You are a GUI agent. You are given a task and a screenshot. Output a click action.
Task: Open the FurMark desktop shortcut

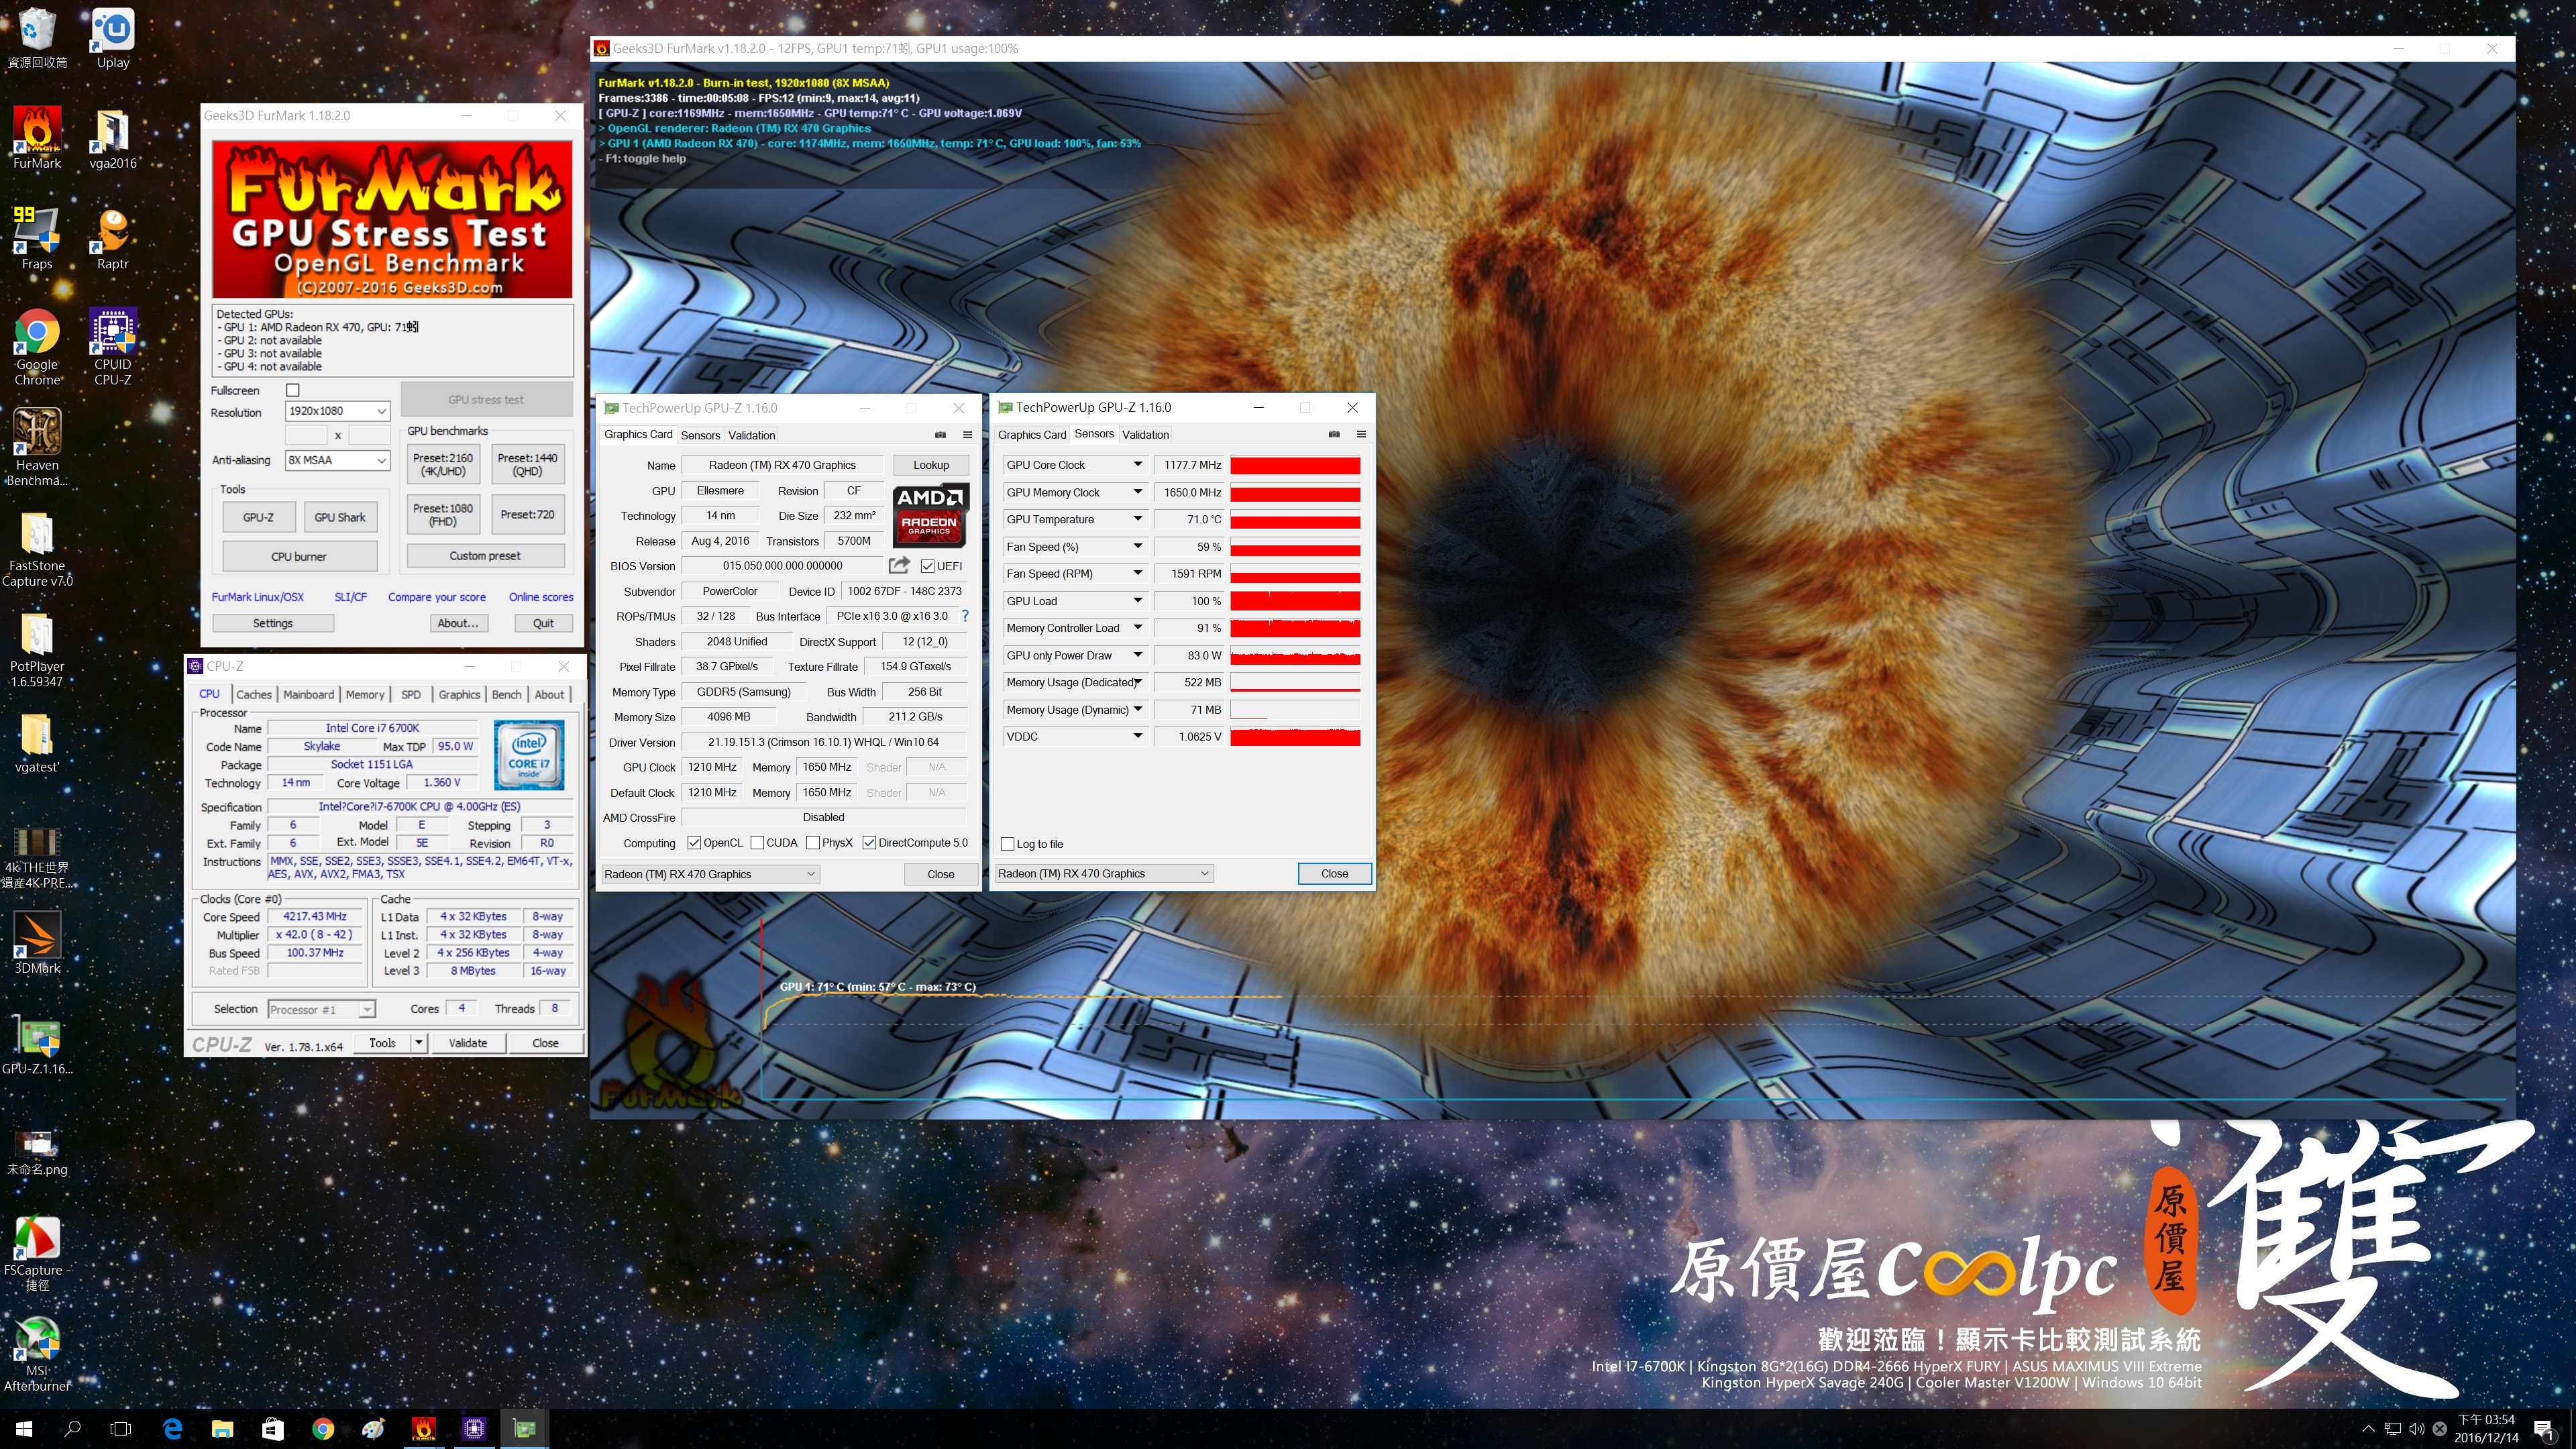click(x=37, y=138)
